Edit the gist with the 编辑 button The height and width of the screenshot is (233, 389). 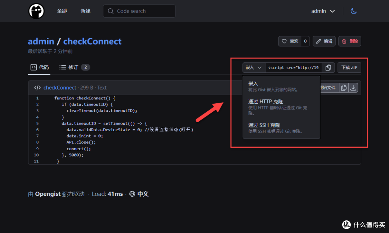(324, 41)
